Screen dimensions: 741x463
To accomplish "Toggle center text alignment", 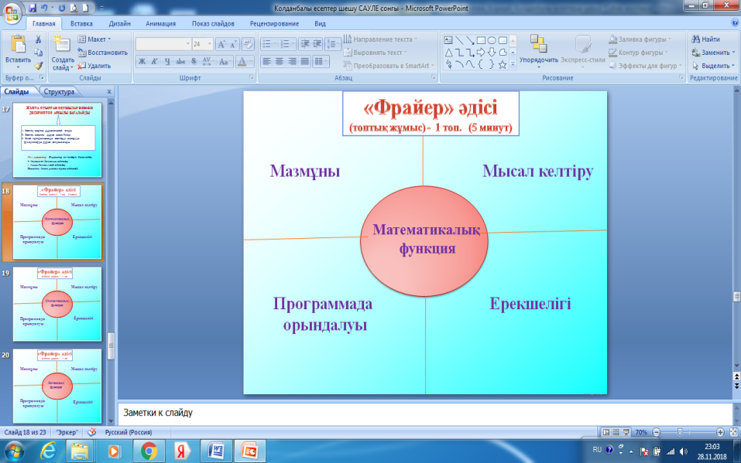I will click(279, 61).
